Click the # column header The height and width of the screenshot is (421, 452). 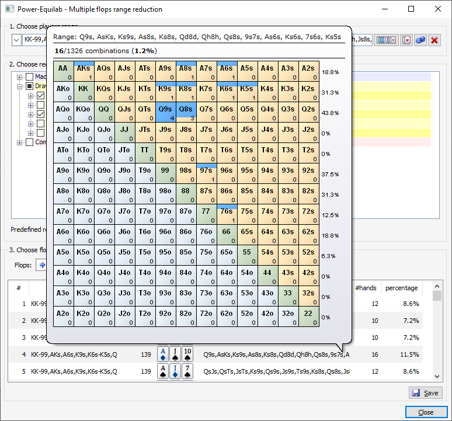point(19,288)
